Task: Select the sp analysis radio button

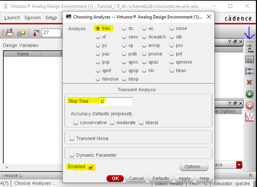Action: tap(124, 45)
